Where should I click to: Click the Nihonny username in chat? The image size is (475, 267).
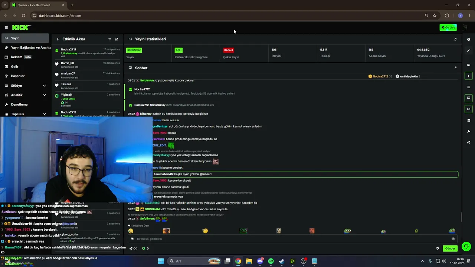tap(146, 114)
